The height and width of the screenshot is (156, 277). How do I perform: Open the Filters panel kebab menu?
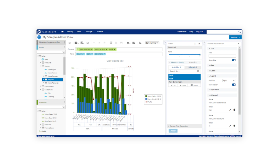pyautogui.click(x=195, y=44)
